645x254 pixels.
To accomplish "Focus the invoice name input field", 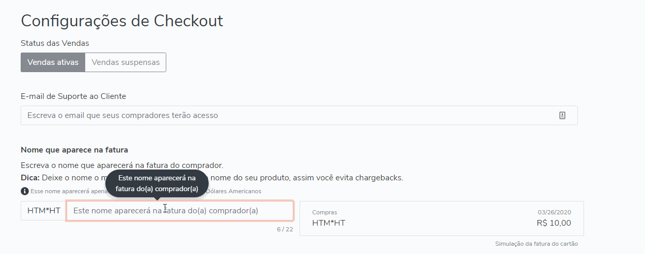I will [x=180, y=211].
